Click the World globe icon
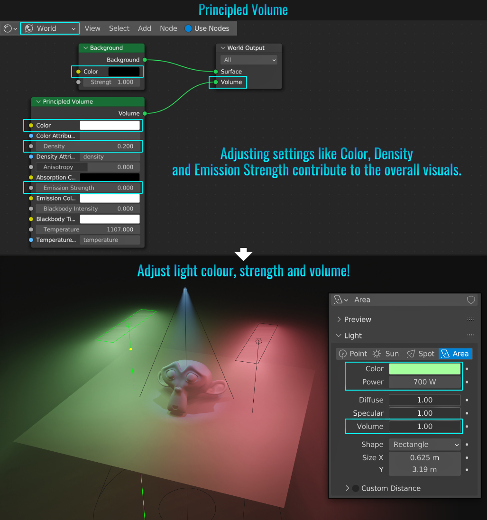 29,28
